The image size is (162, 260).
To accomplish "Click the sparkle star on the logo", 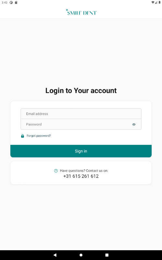I will [67, 10].
